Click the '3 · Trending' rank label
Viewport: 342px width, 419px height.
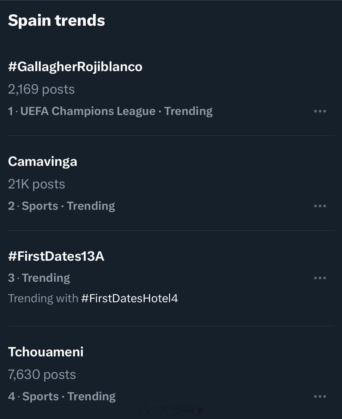pyautogui.click(x=39, y=278)
